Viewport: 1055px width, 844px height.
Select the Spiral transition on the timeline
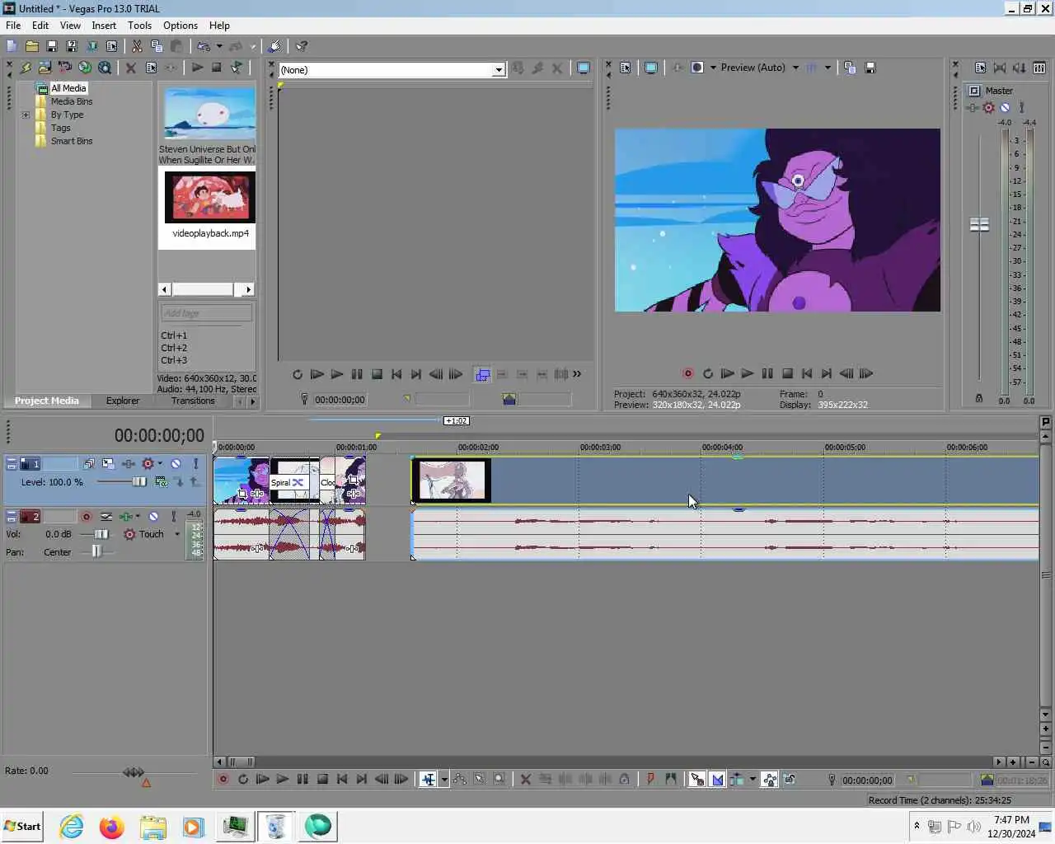(x=287, y=482)
